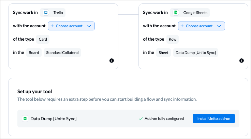Viewport: 251px width, 139px height.
Task: Select the Google Sheets tool chip
Action: coord(190,13)
